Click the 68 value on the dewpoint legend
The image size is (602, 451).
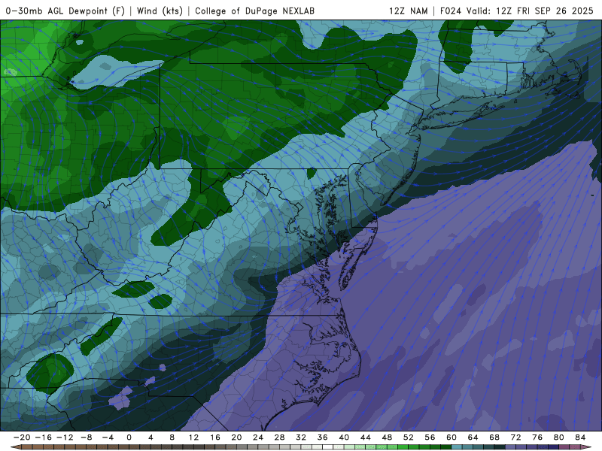pyautogui.click(x=494, y=437)
